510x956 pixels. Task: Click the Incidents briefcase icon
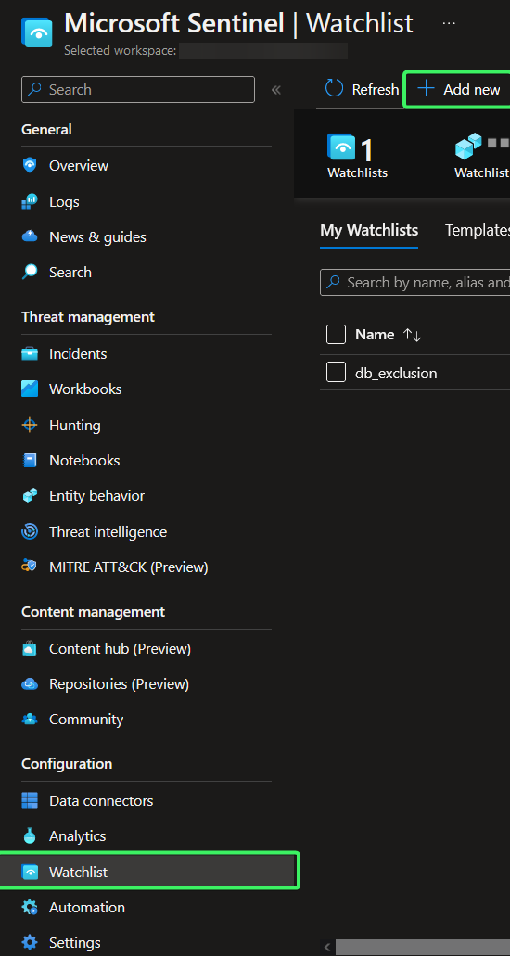30,353
